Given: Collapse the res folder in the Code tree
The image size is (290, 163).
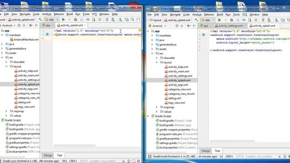Looking at the screenshot, I should coord(152,53).
